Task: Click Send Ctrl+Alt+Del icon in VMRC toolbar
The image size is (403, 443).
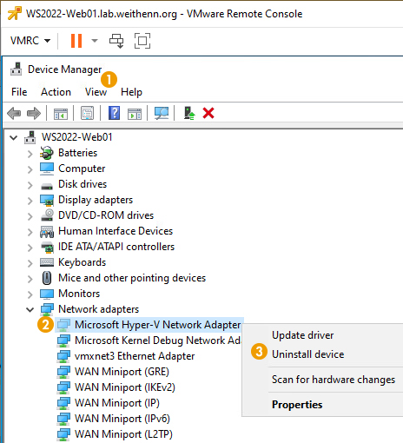Action: (x=116, y=41)
